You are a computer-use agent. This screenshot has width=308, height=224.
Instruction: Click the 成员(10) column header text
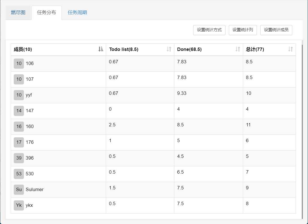click(23, 50)
